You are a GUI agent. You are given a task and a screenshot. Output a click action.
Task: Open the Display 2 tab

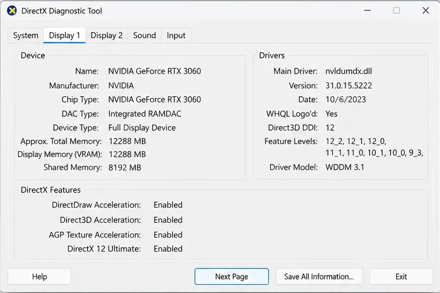pyautogui.click(x=106, y=36)
